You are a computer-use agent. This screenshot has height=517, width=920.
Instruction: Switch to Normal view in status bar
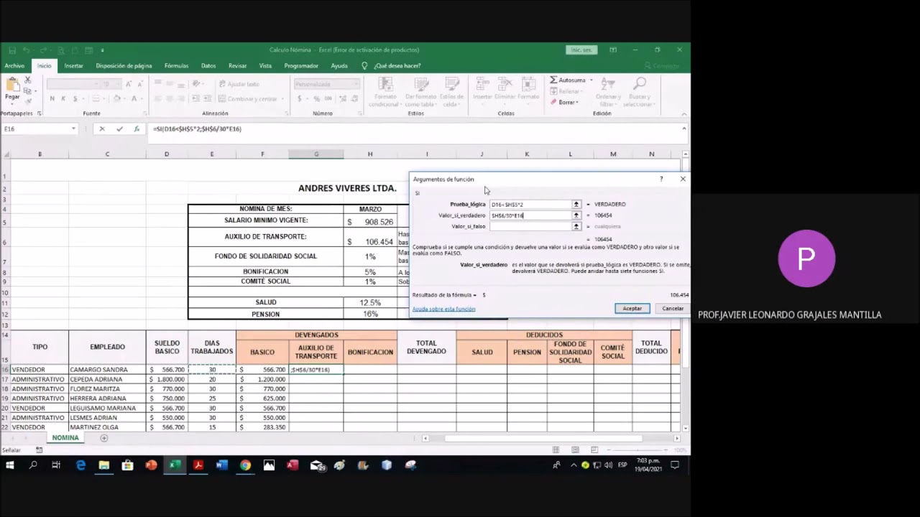pyautogui.click(x=556, y=450)
